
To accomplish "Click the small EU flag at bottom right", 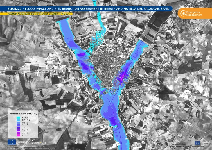I will click(x=197, y=143).
